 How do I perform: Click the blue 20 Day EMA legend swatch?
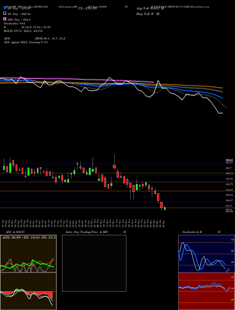5,8
